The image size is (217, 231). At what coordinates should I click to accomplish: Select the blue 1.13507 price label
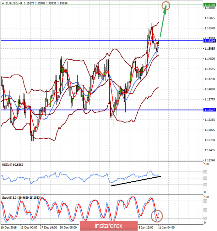(x=209, y=110)
